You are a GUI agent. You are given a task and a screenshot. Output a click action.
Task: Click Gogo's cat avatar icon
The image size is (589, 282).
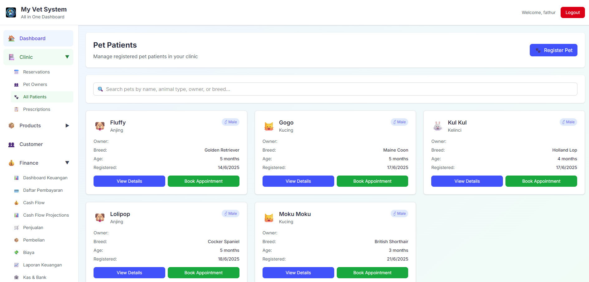(x=269, y=126)
